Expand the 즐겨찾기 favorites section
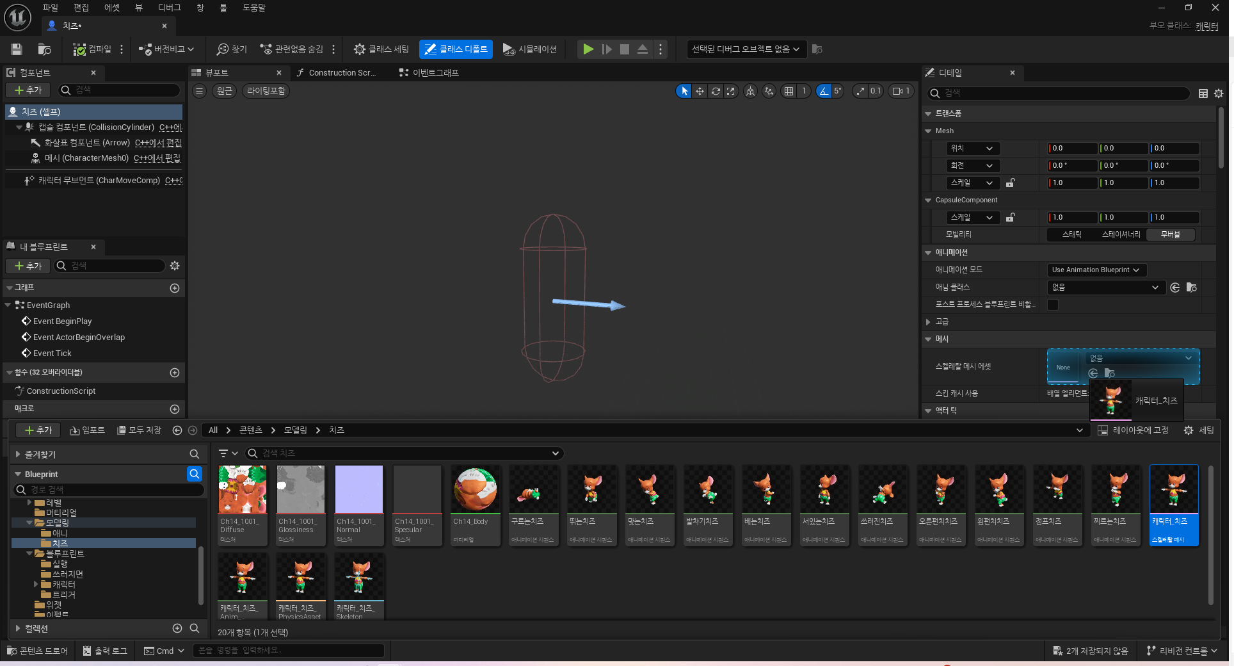Image resolution: width=1234 pixels, height=666 pixels. 18,454
